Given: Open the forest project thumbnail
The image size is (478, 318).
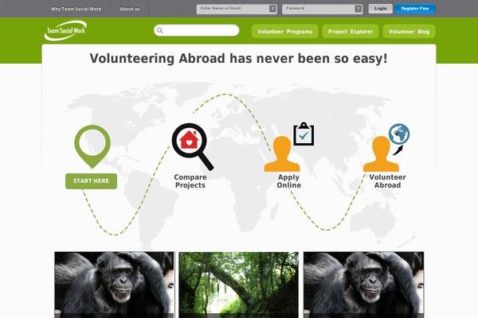Looking at the screenshot, I should (x=239, y=285).
